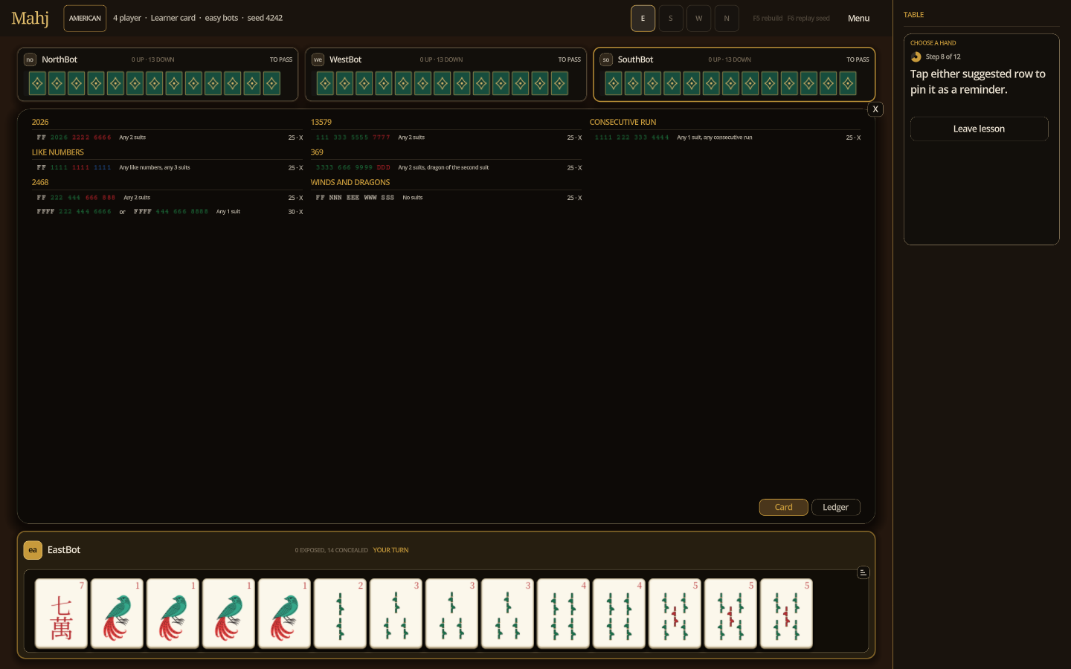Pick the first 1 Bam bird tile

pyautogui.click(x=117, y=614)
